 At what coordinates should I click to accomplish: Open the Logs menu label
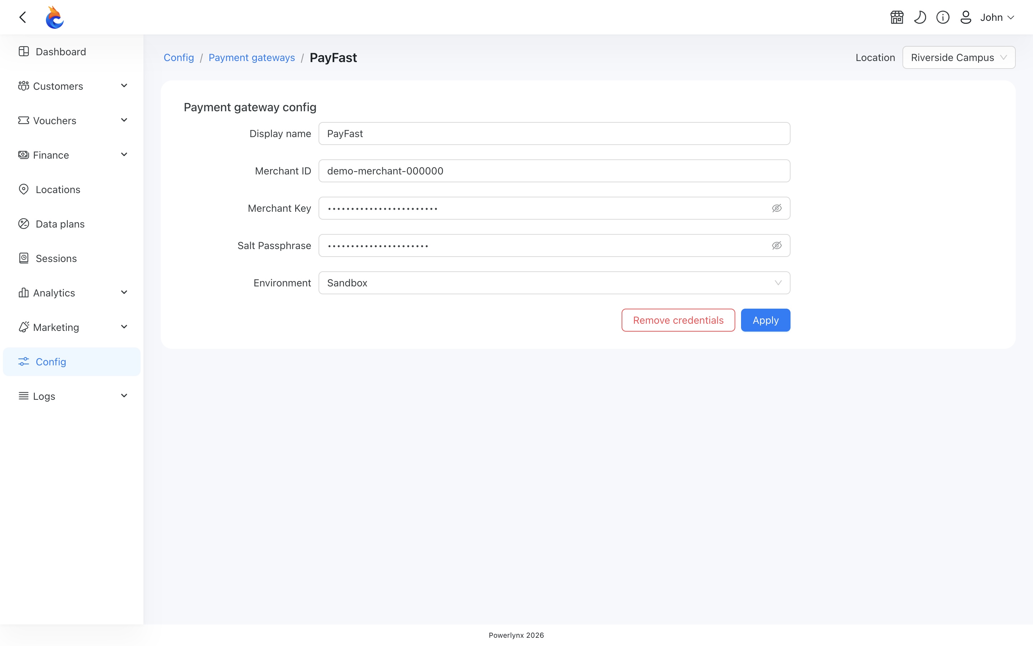pyautogui.click(x=44, y=397)
